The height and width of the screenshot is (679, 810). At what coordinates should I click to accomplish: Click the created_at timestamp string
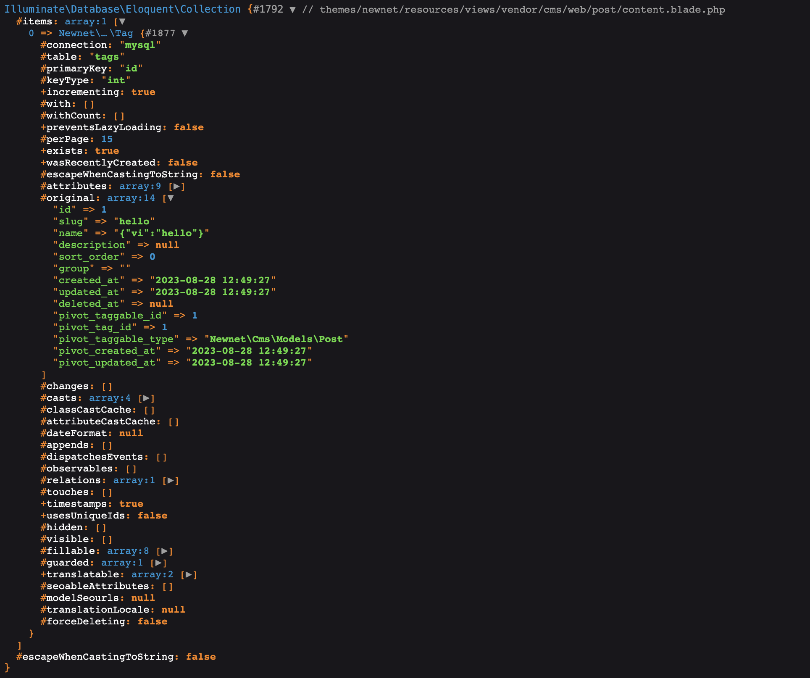[213, 280]
